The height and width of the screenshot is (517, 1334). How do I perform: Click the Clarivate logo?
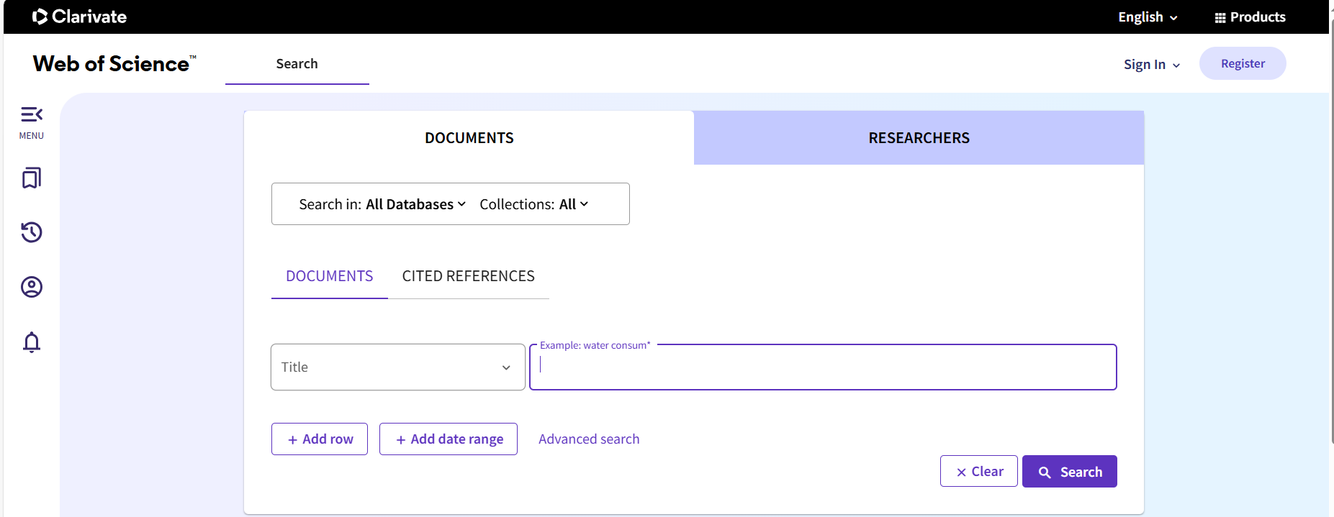[x=79, y=17]
